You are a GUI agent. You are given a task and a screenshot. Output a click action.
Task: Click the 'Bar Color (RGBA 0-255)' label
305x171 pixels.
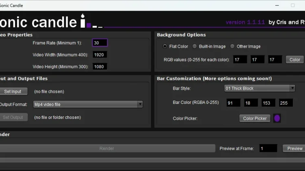tap(196, 103)
